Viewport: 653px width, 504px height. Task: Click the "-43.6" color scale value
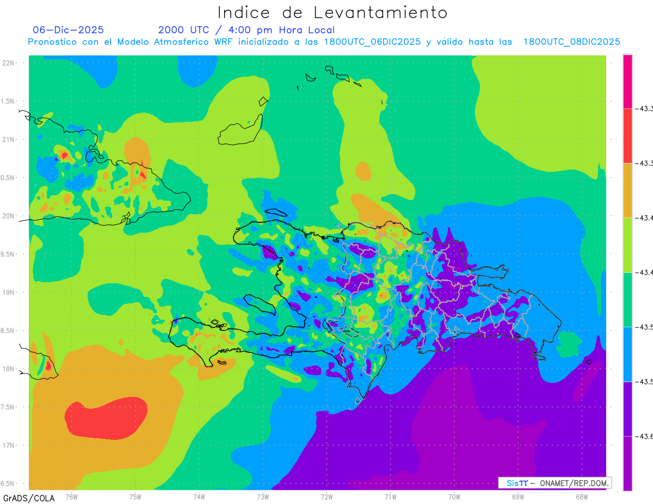tap(644, 437)
